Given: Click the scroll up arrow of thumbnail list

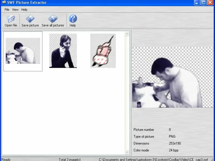Looking at the screenshot, I should coord(127,34).
